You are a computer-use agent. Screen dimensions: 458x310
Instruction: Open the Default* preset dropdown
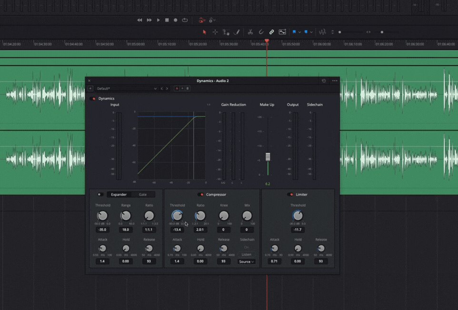tap(126, 88)
